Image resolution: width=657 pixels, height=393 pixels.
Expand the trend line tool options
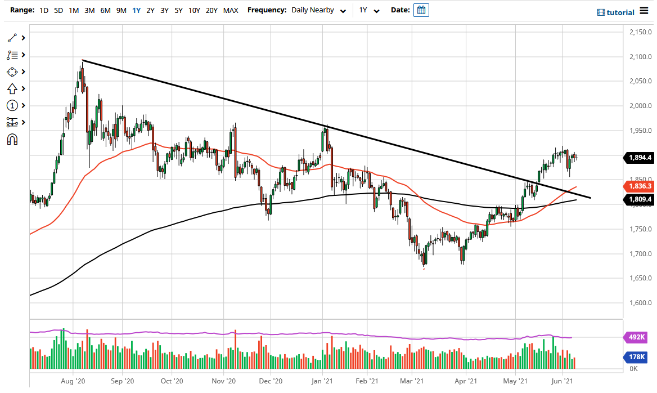24,38
